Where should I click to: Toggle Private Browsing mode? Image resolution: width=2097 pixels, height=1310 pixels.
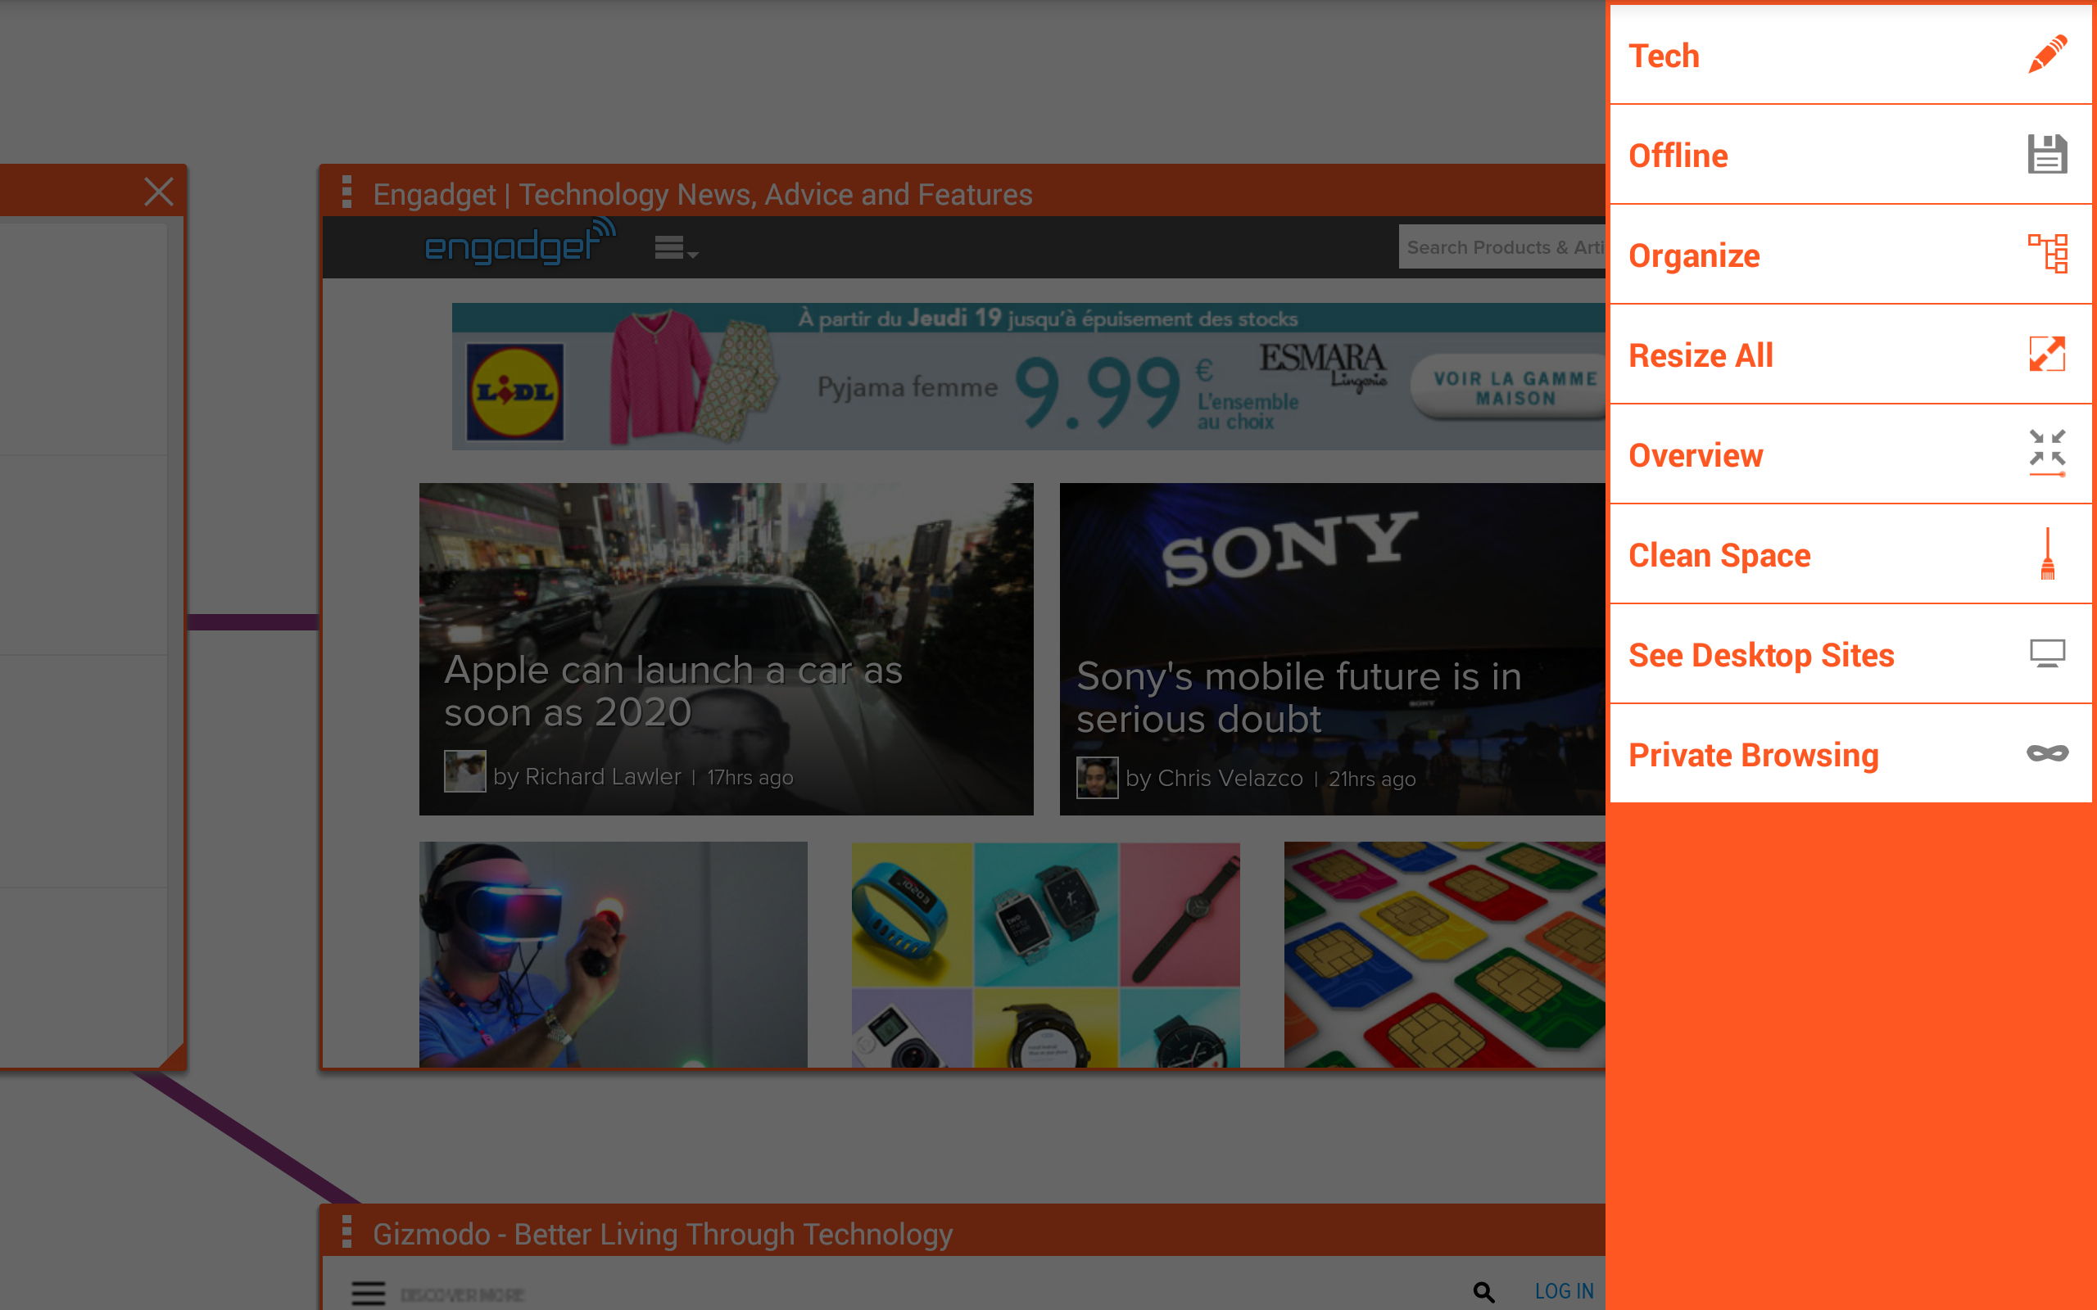click(x=1850, y=755)
